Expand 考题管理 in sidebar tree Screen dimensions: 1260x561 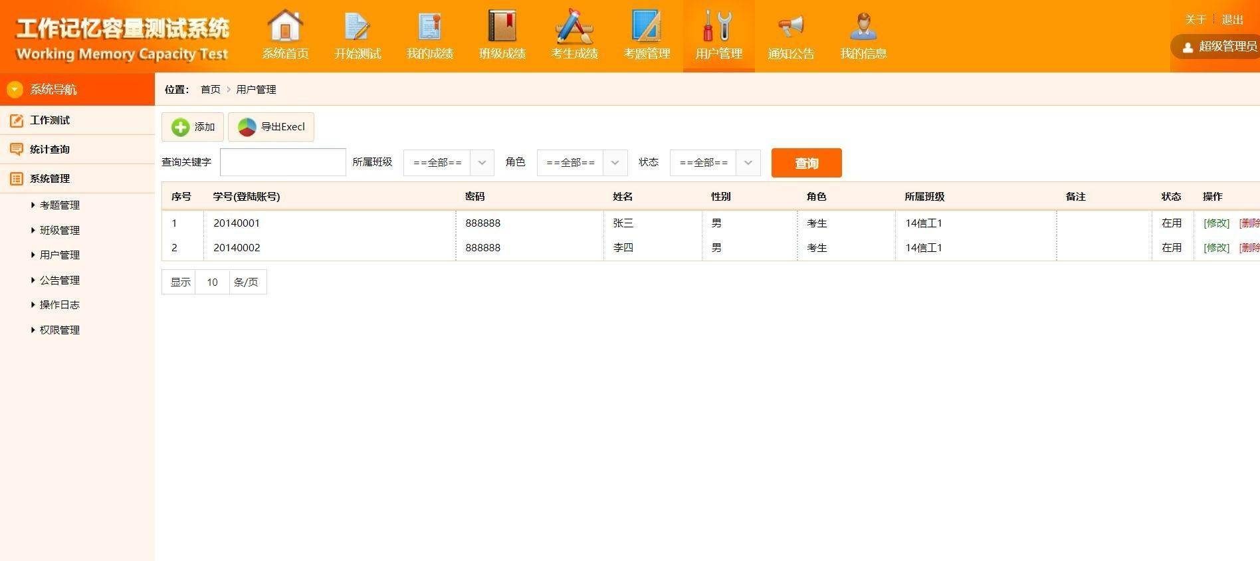point(59,205)
